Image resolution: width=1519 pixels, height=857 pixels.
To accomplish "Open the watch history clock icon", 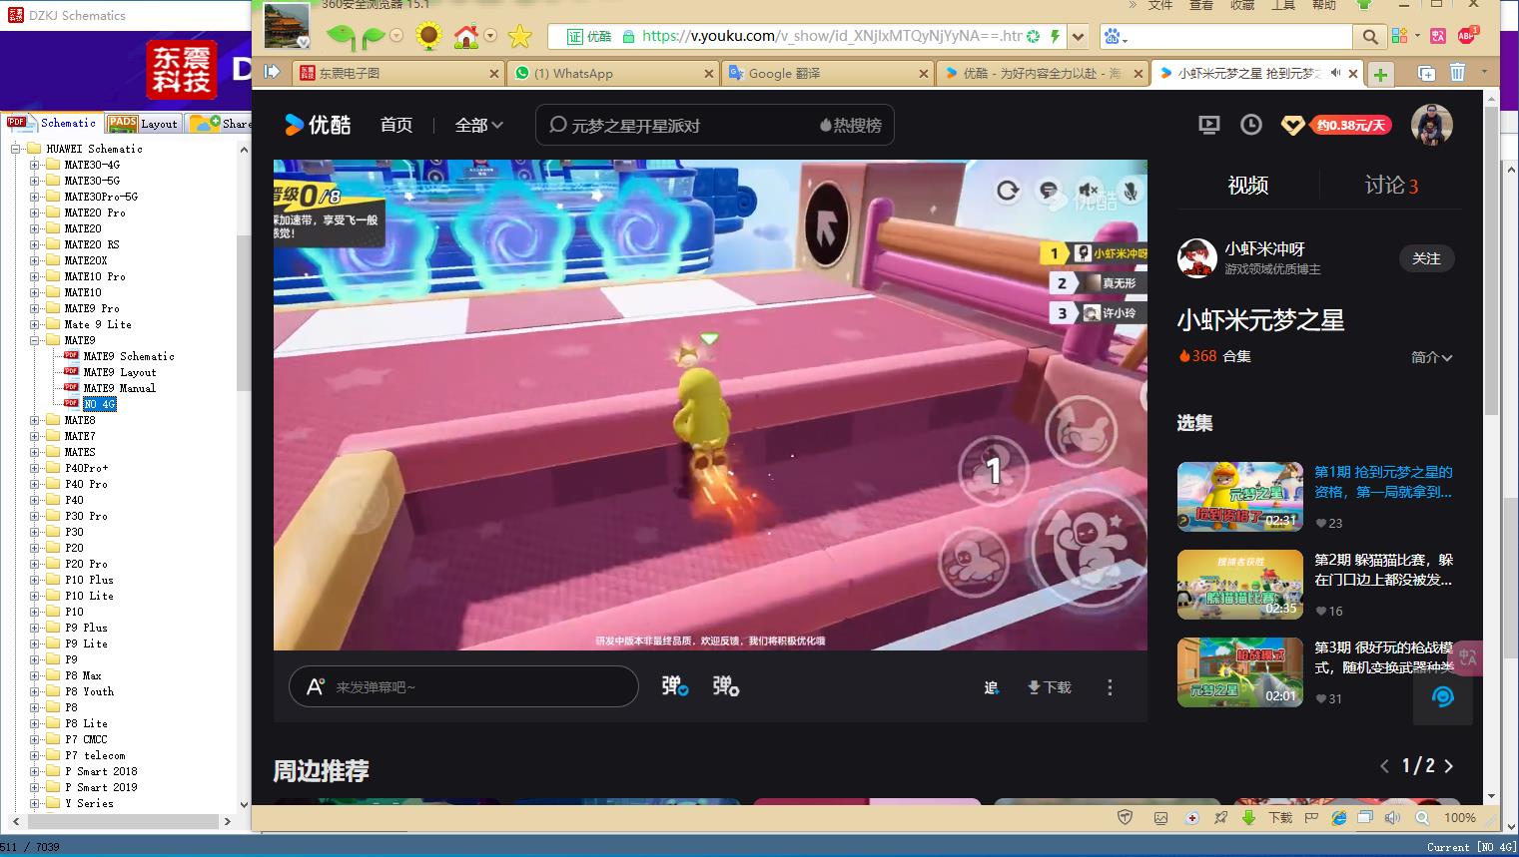I will (1250, 125).
